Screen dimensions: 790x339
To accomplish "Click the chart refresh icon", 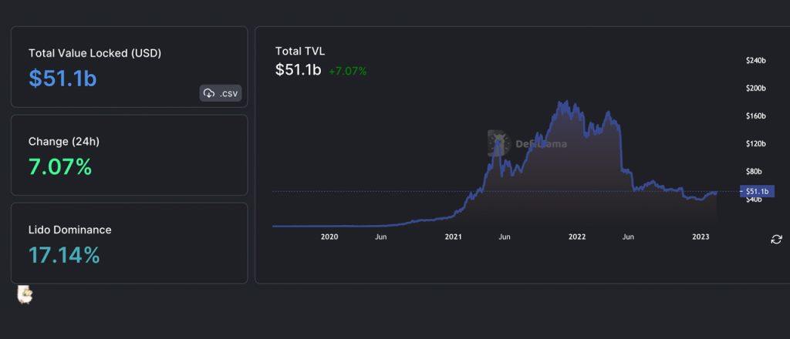I will 776,240.
